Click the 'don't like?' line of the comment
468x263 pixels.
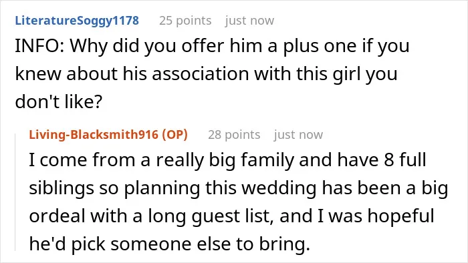tap(59, 101)
